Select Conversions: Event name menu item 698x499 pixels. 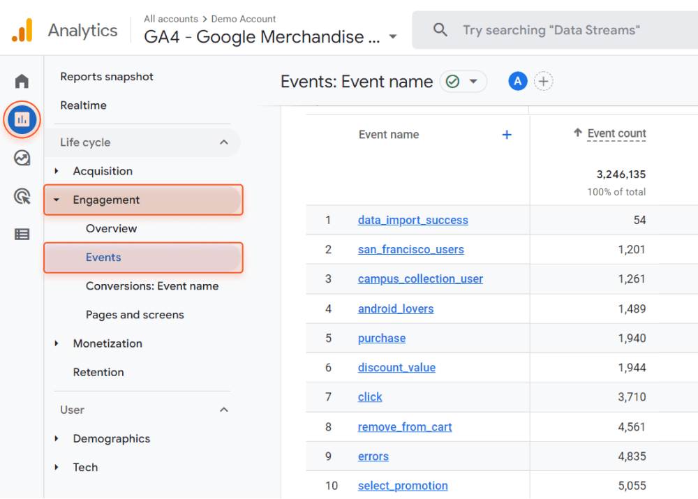[152, 286]
